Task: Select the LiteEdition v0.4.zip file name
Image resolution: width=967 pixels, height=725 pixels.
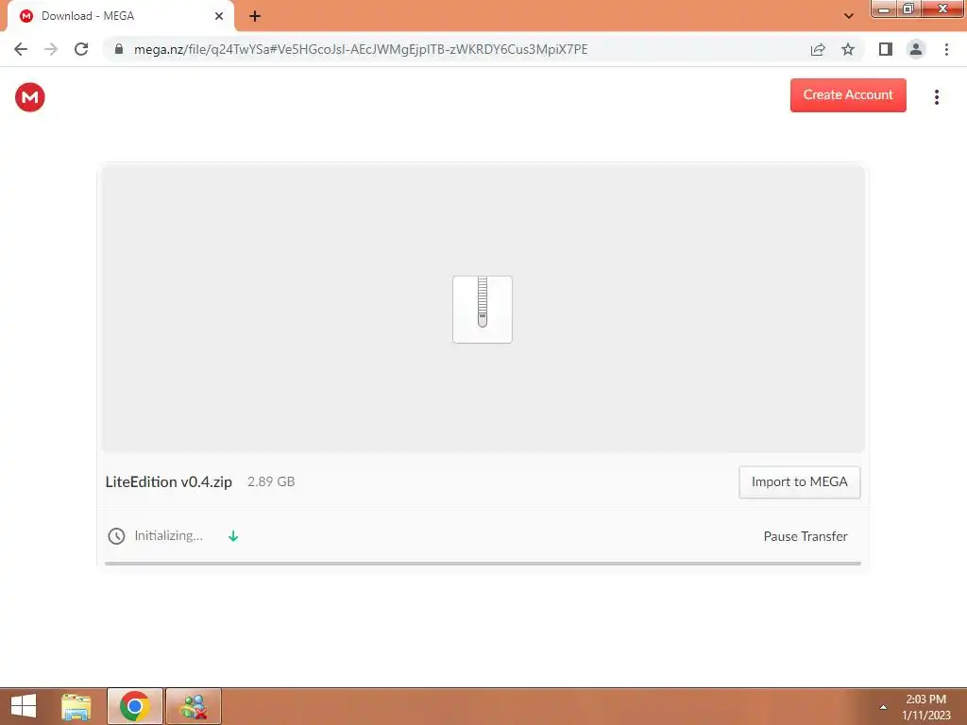Action: tap(168, 481)
